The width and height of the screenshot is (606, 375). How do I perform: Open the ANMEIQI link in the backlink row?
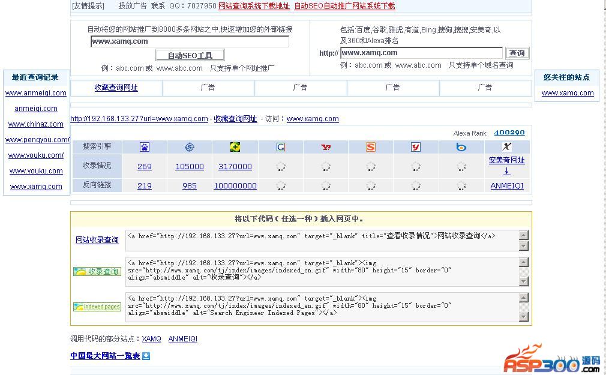pyautogui.click(x=506, y=186)
